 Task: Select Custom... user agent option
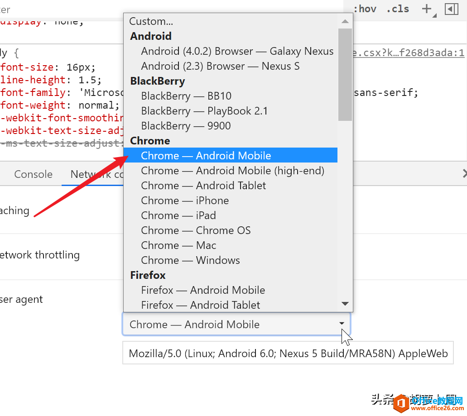[x=230, y=21]
